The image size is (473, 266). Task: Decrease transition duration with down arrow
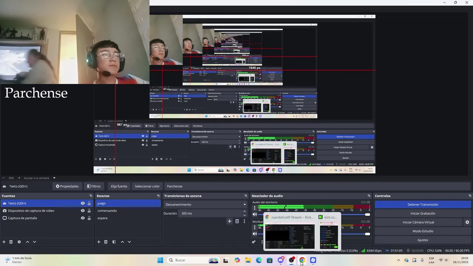(x=244, y=215)
